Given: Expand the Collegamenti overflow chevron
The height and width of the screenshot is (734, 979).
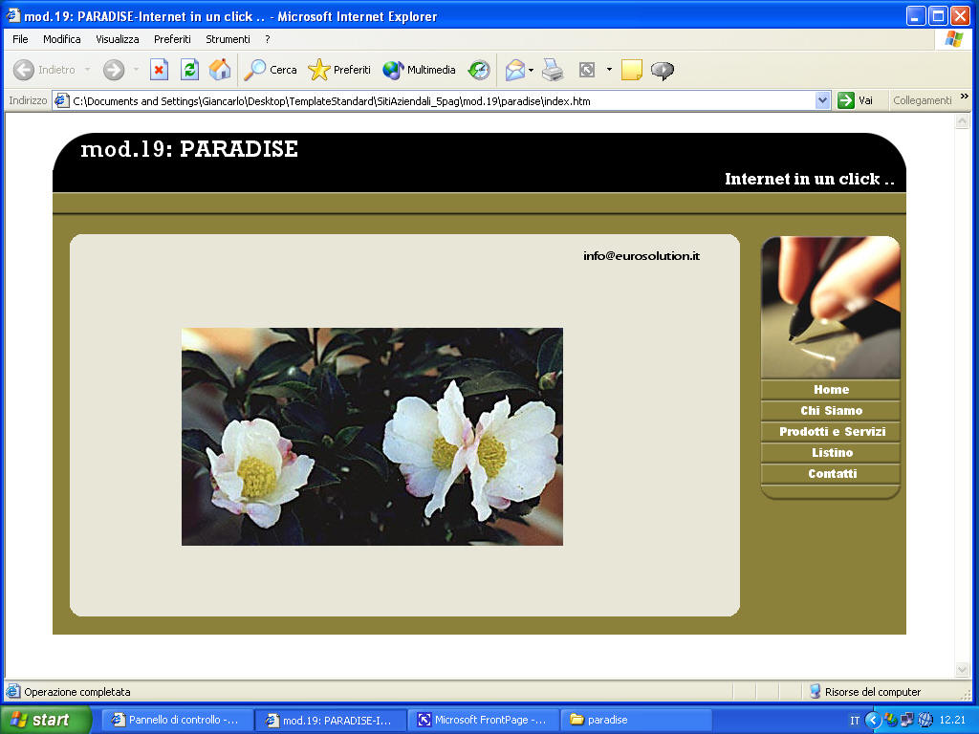Looking at the screenshot, I should [964, 97].
